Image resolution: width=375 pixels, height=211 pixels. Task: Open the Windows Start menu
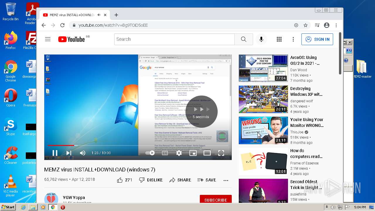(x=8, y=207)
